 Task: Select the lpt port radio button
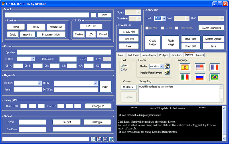(x=122, y=69)
